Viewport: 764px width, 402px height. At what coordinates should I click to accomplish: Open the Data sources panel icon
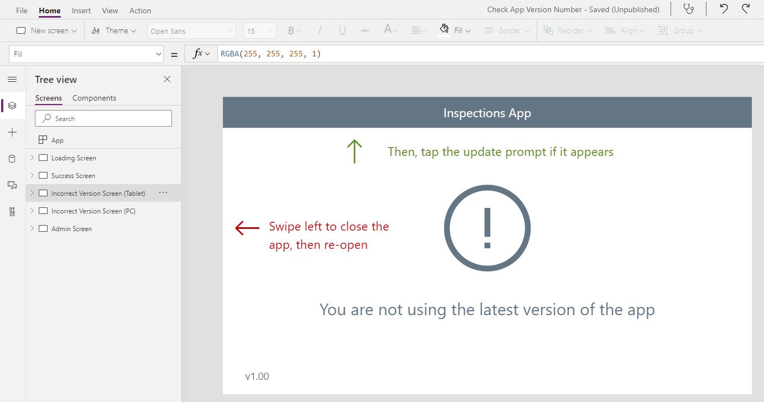pos(12,159)
